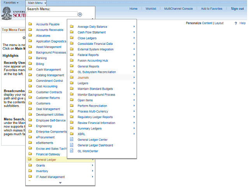Click the GL WorkCenter page icon
Image resolution: width=249 pixels, height=187 pixels.
point(72,151)
